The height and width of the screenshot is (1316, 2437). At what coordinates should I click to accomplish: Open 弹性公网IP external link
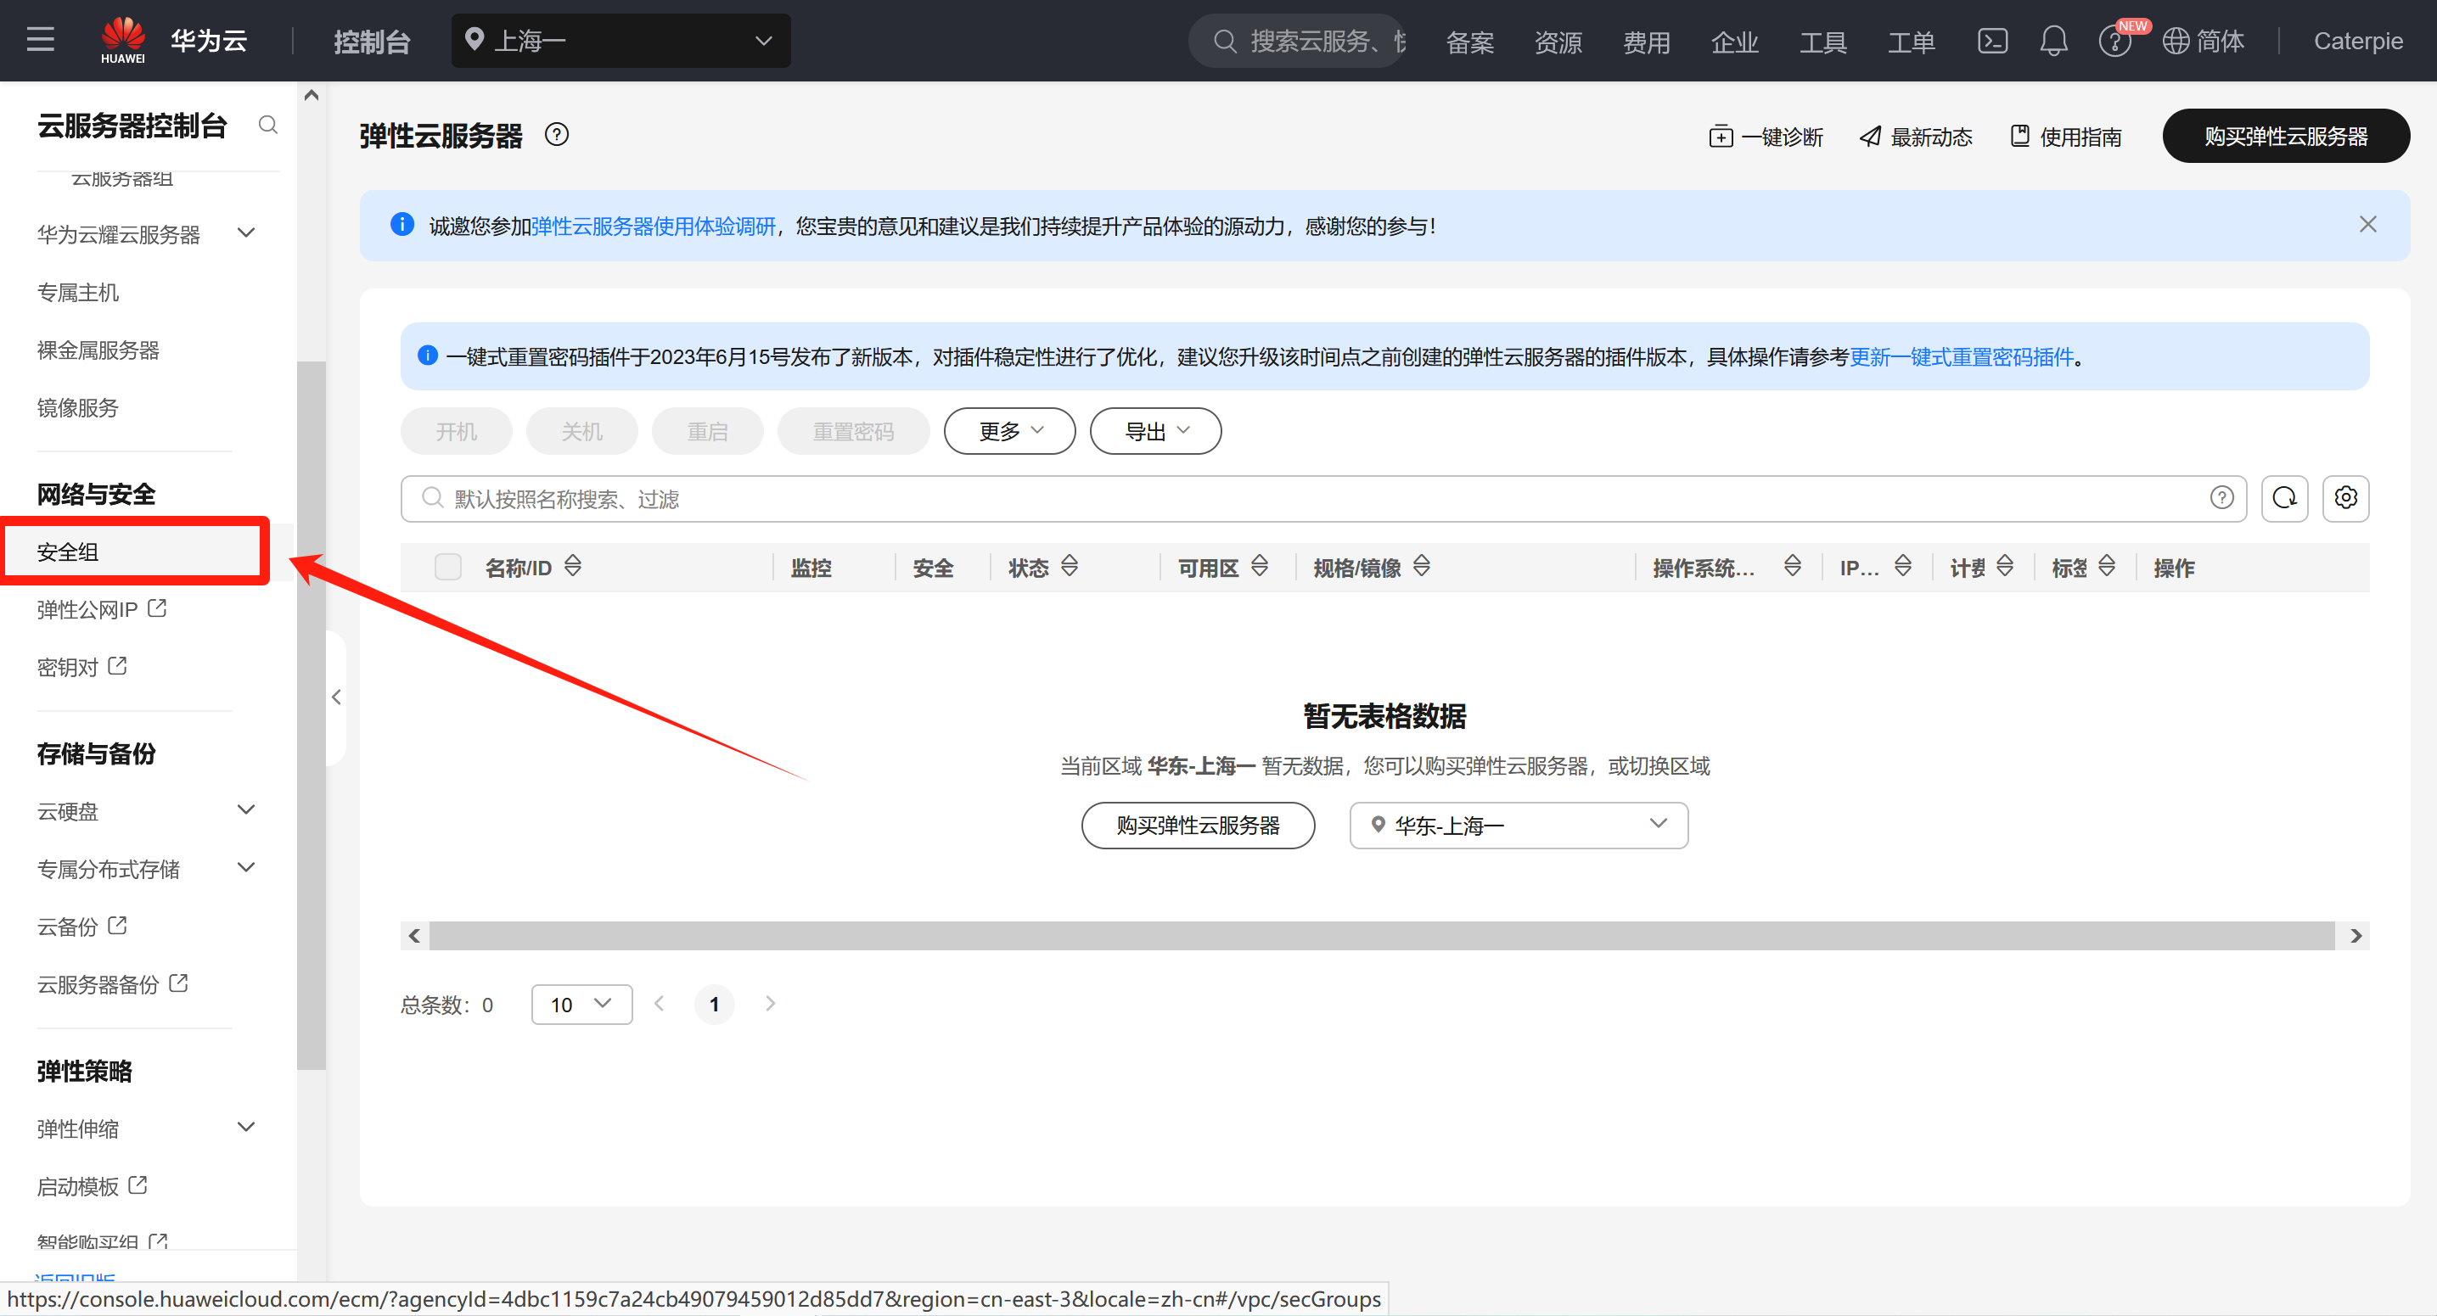click(x=101, y=609)
